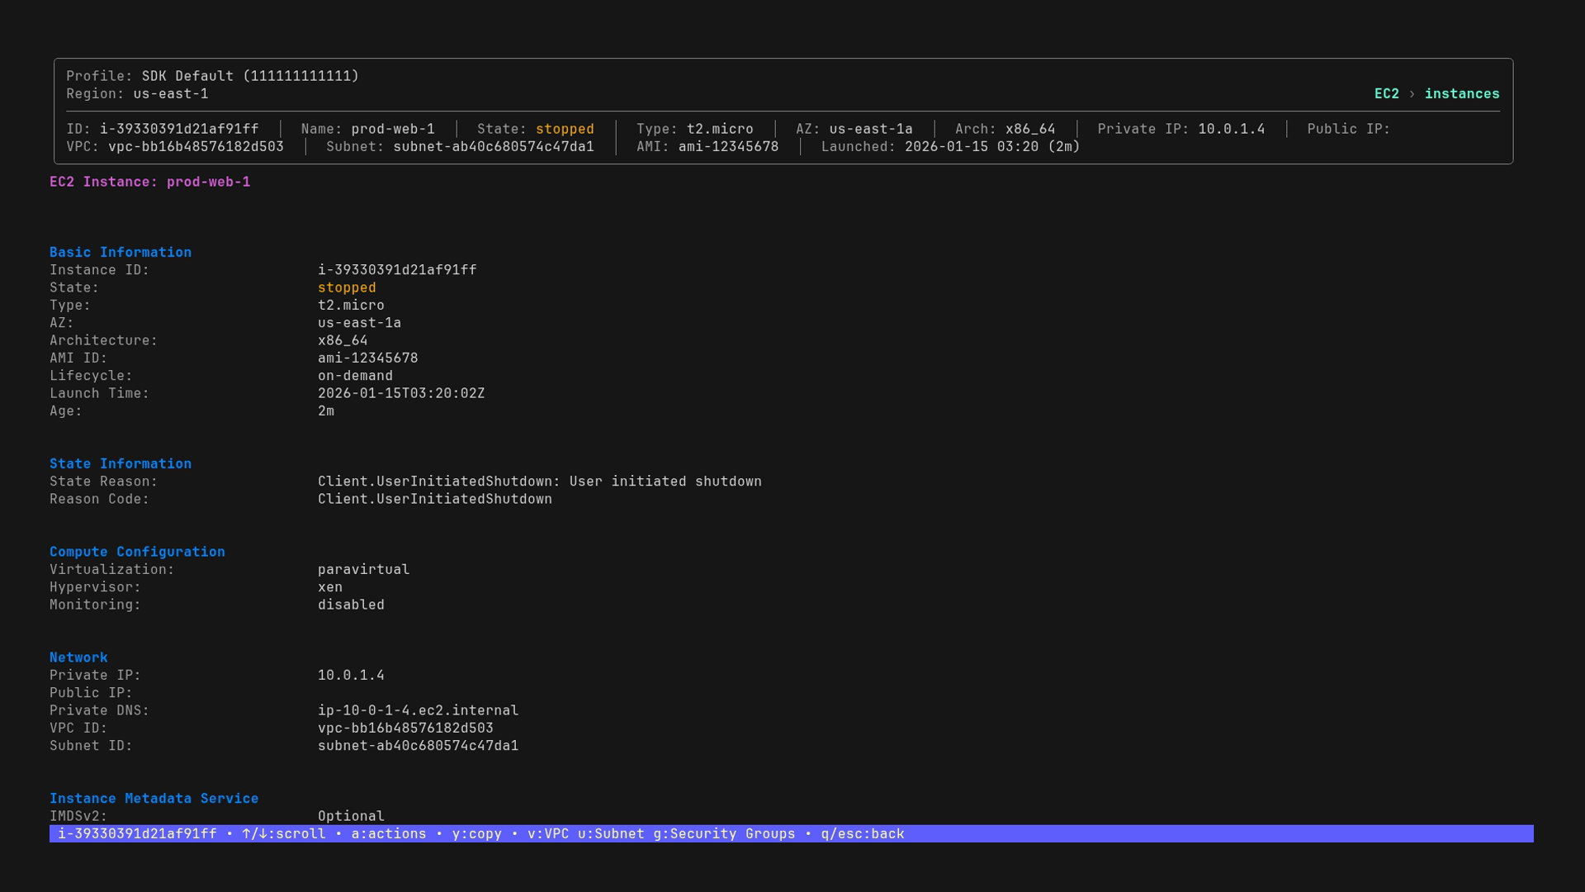This screenshot has height=892, width=1585.
Task: Click the Lifecycle value on-demand
Action: (x=355, y=376)
